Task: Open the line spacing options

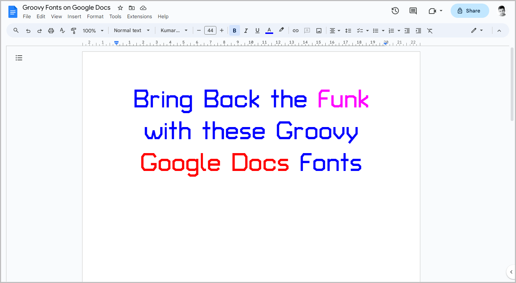Action: coord(348,30)
